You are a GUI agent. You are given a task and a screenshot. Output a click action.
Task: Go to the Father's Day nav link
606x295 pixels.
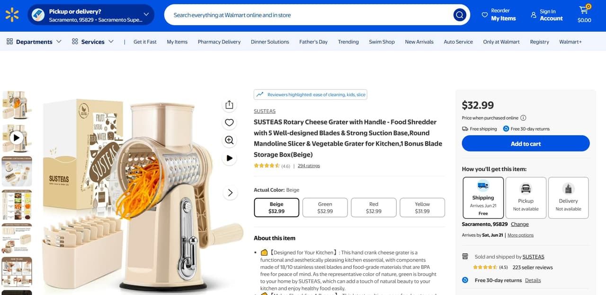pos(313,42)
